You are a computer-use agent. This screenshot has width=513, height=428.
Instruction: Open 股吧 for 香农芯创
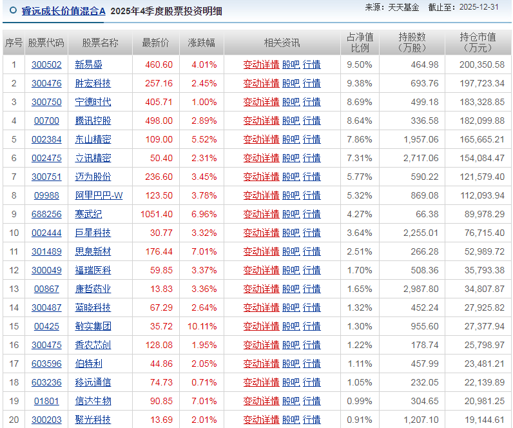tap(291, 345)
